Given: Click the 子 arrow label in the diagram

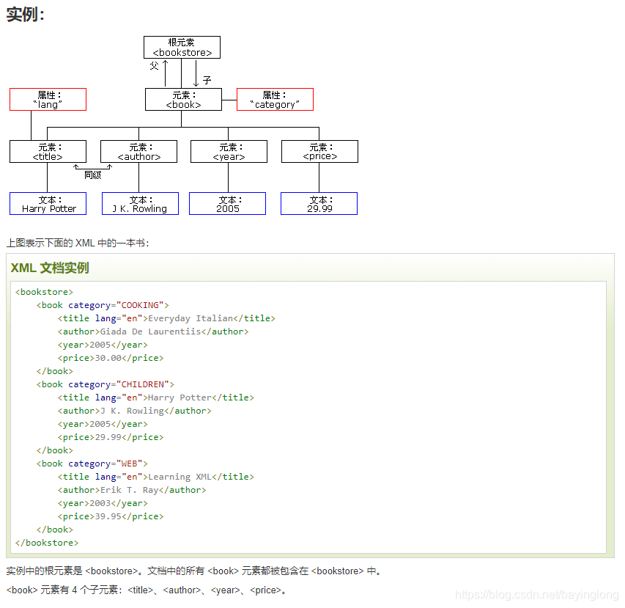Looking at the screenshot, I should click(205, 78).
